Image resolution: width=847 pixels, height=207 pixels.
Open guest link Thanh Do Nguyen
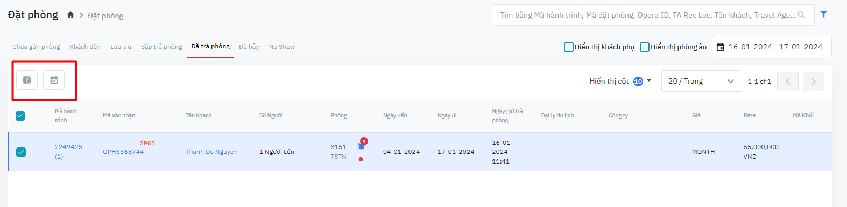coord(211,152)
